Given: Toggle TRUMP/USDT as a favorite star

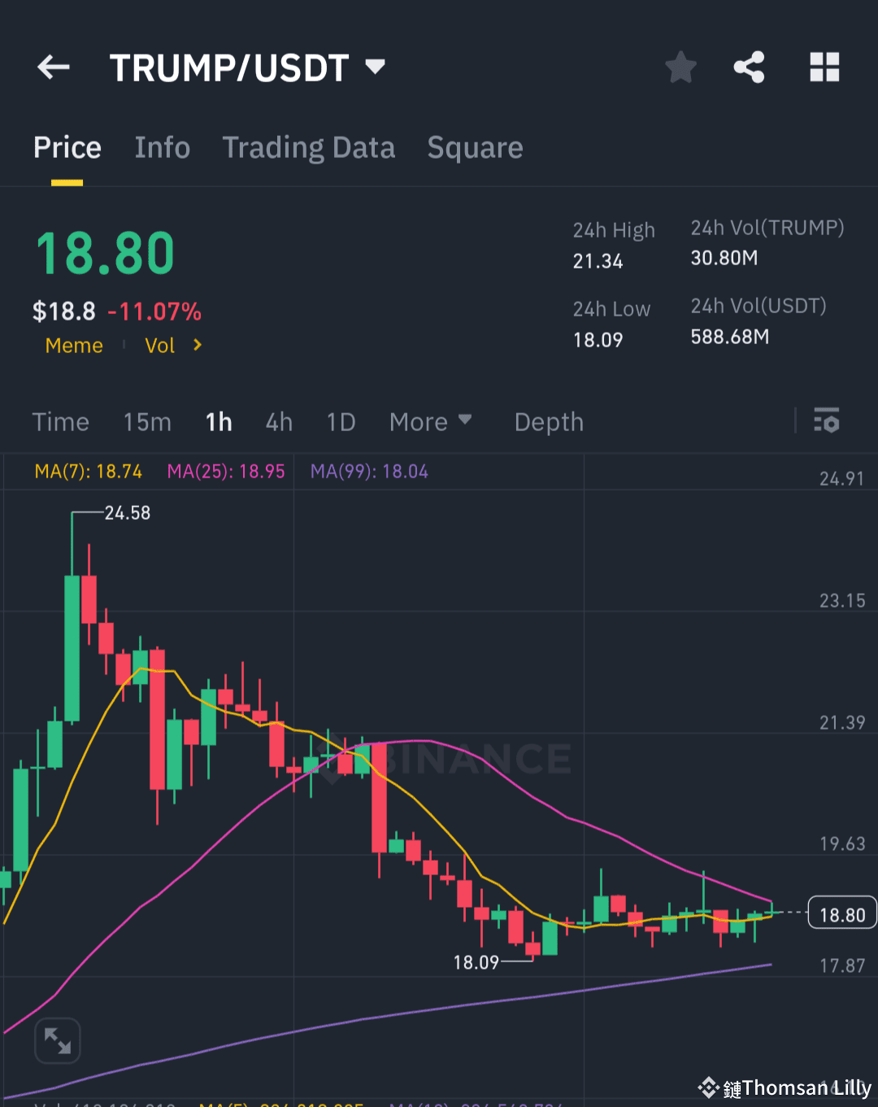Looking at the screenshot, I should coord(680,68).
